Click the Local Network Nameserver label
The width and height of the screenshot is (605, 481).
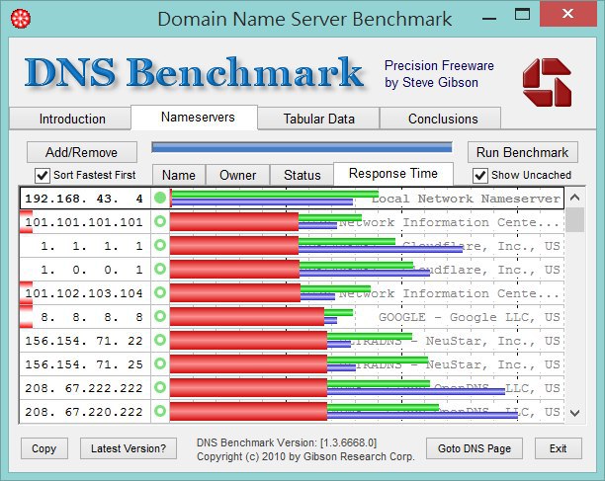coord(466,199)
